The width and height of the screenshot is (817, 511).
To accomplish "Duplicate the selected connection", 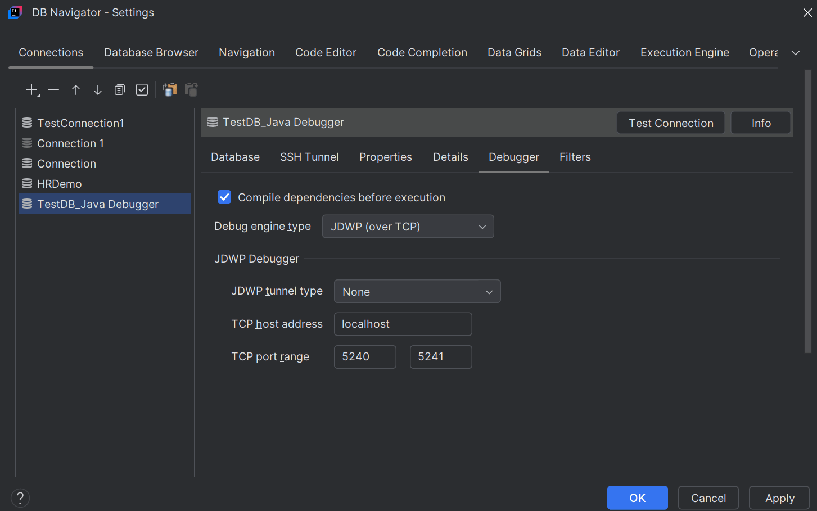I will point(120,90).
